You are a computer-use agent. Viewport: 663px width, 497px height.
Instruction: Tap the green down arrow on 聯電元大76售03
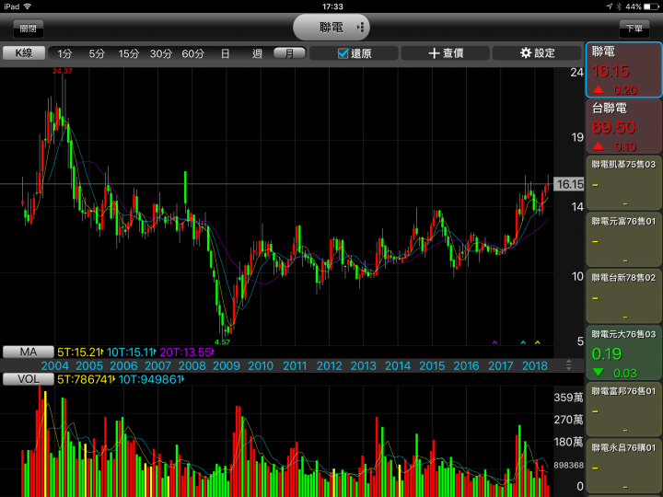598,373
